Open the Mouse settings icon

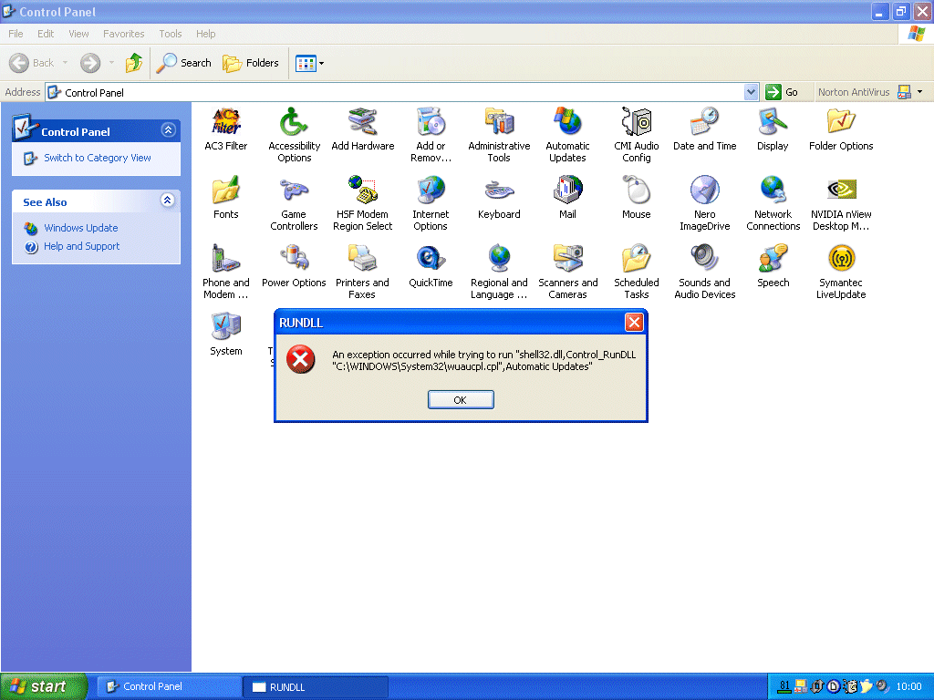[x=636, y=190]
